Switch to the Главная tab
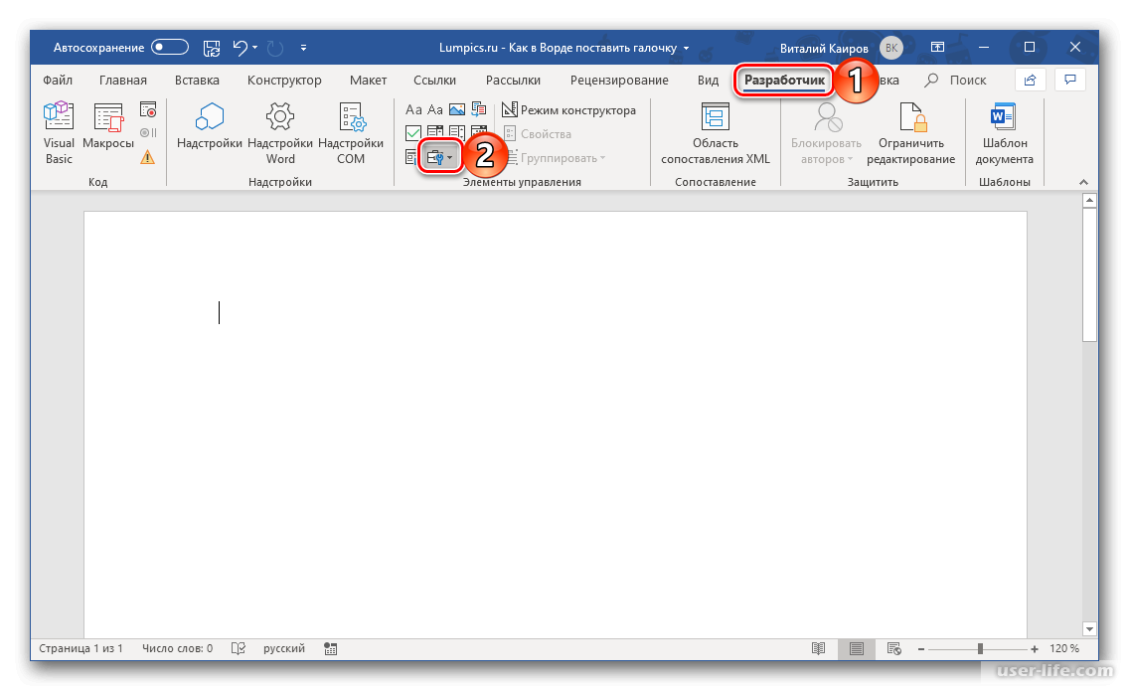The width and height of the screenshot is (1129, 691). pyautogui.click(x=123, y=80)
